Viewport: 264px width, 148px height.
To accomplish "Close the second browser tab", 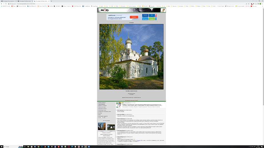I will tap(32, 1).
